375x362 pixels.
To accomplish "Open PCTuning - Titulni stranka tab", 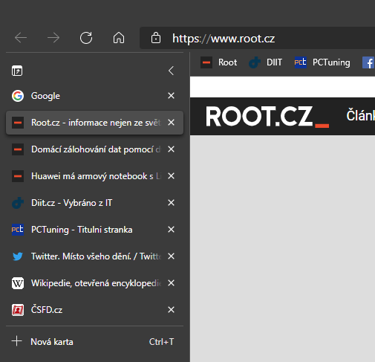I will point(94,230).
